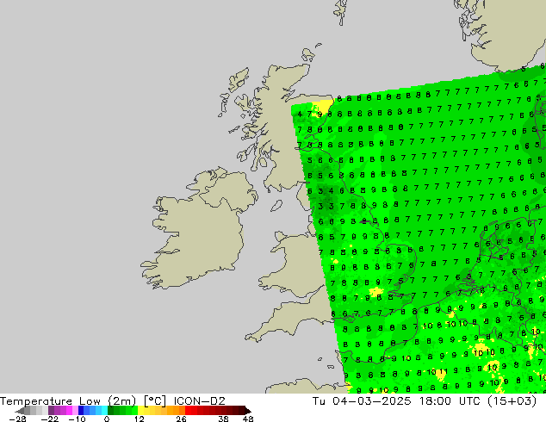
Task: Click the '38' legend scale label
Action: (223, 419)
